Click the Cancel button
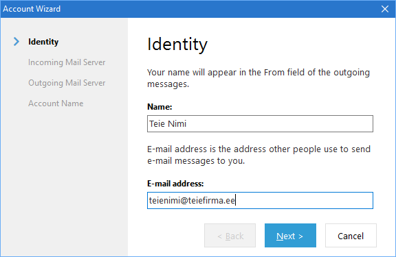The image size is (396, 257). (351, 235)
